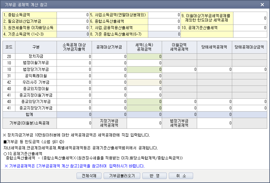Click the 전체삭제 button
The height and width of the screenshot is (183, 270).
click(89, 176)
